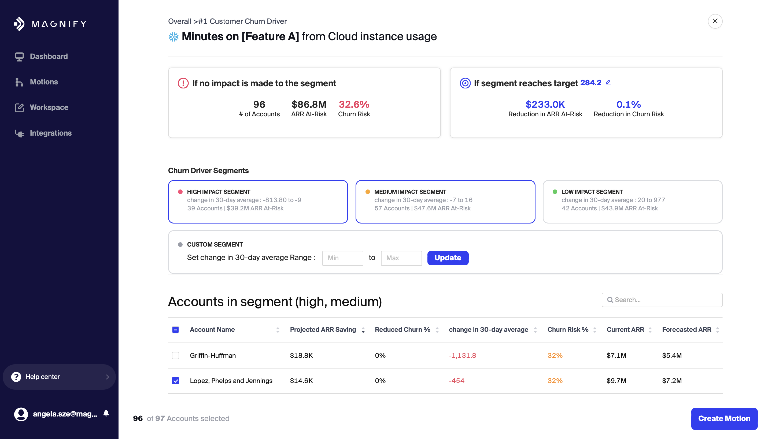Check the Griffin-Huffman account checkbox
Viewport: 772px width, 439px height.
coord(175,355)
